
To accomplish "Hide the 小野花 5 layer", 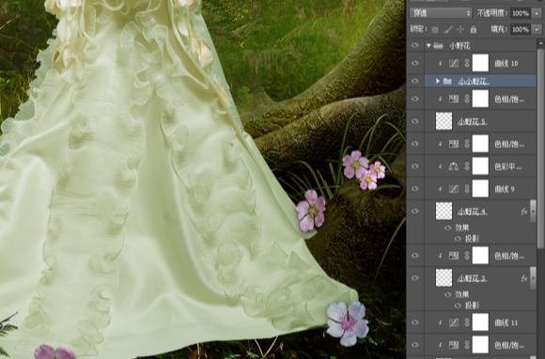I will 415,122.
